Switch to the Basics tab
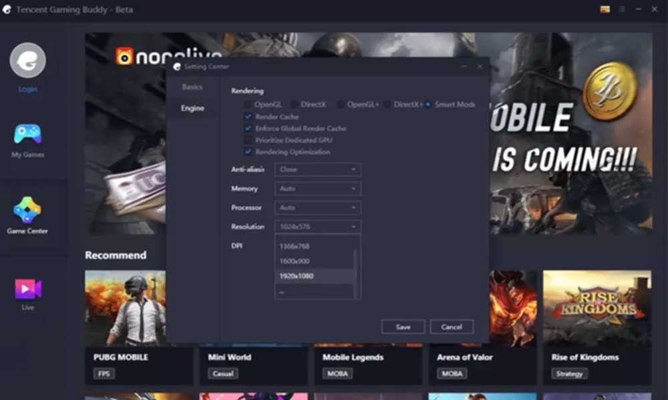 pyautogui.click(x=192, y=87)
